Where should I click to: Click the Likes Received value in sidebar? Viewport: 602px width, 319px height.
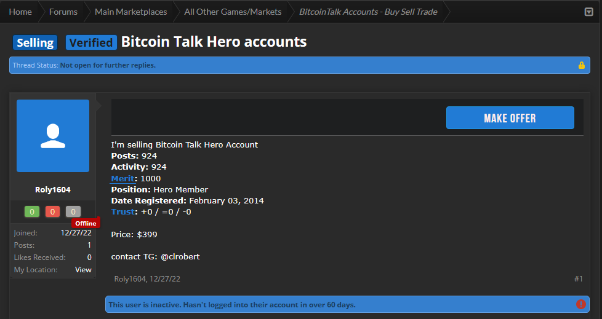pyautogui.click(x=89, y=258)
